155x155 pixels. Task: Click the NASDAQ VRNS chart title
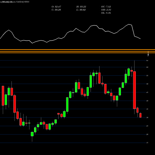pyautogui.click(x=23, y=2)
